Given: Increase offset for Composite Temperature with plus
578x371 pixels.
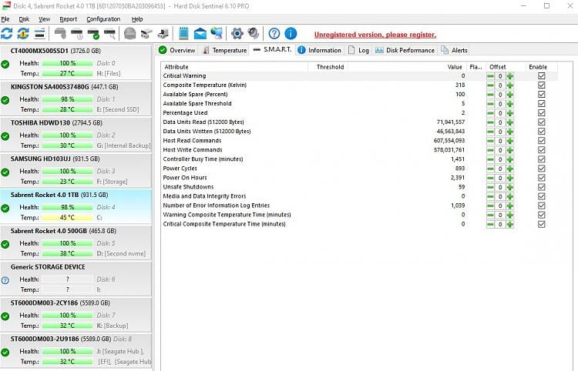Looking at the screenshot, I should click(x=509, y=85).
